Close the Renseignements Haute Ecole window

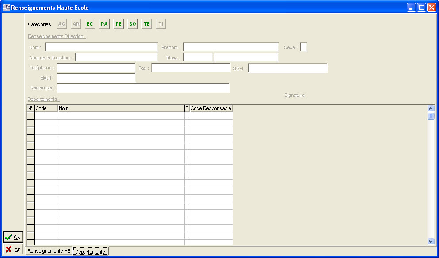431,7
